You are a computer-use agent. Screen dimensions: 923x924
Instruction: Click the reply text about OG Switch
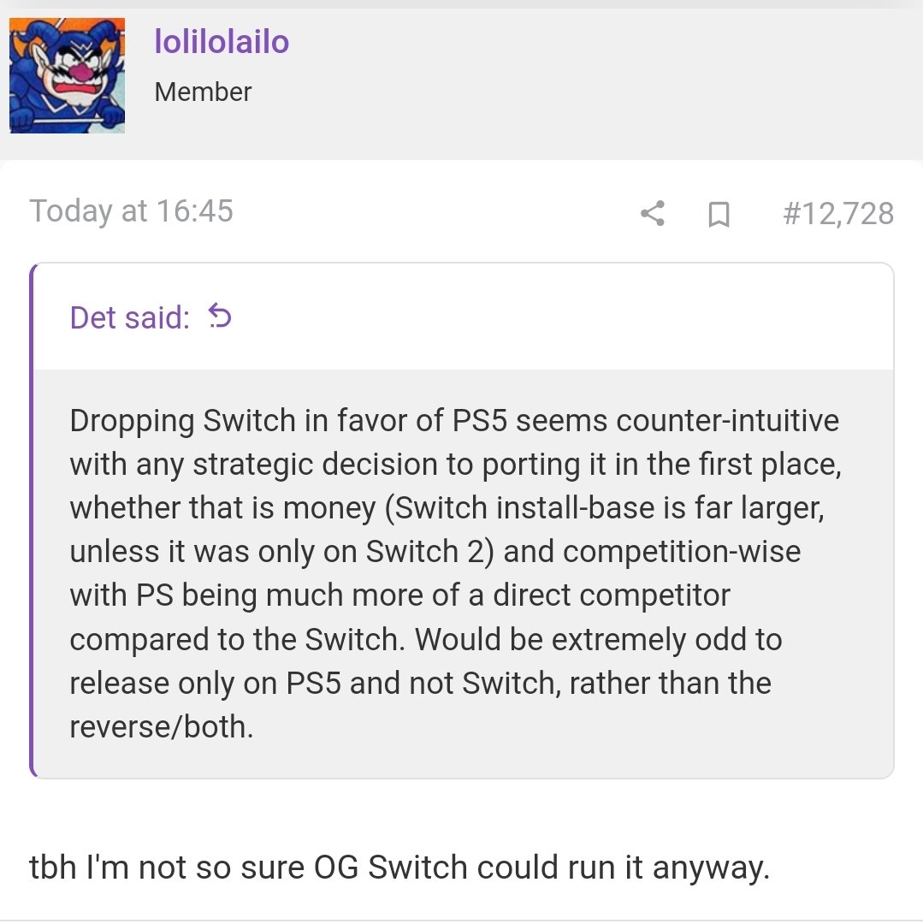399,868
